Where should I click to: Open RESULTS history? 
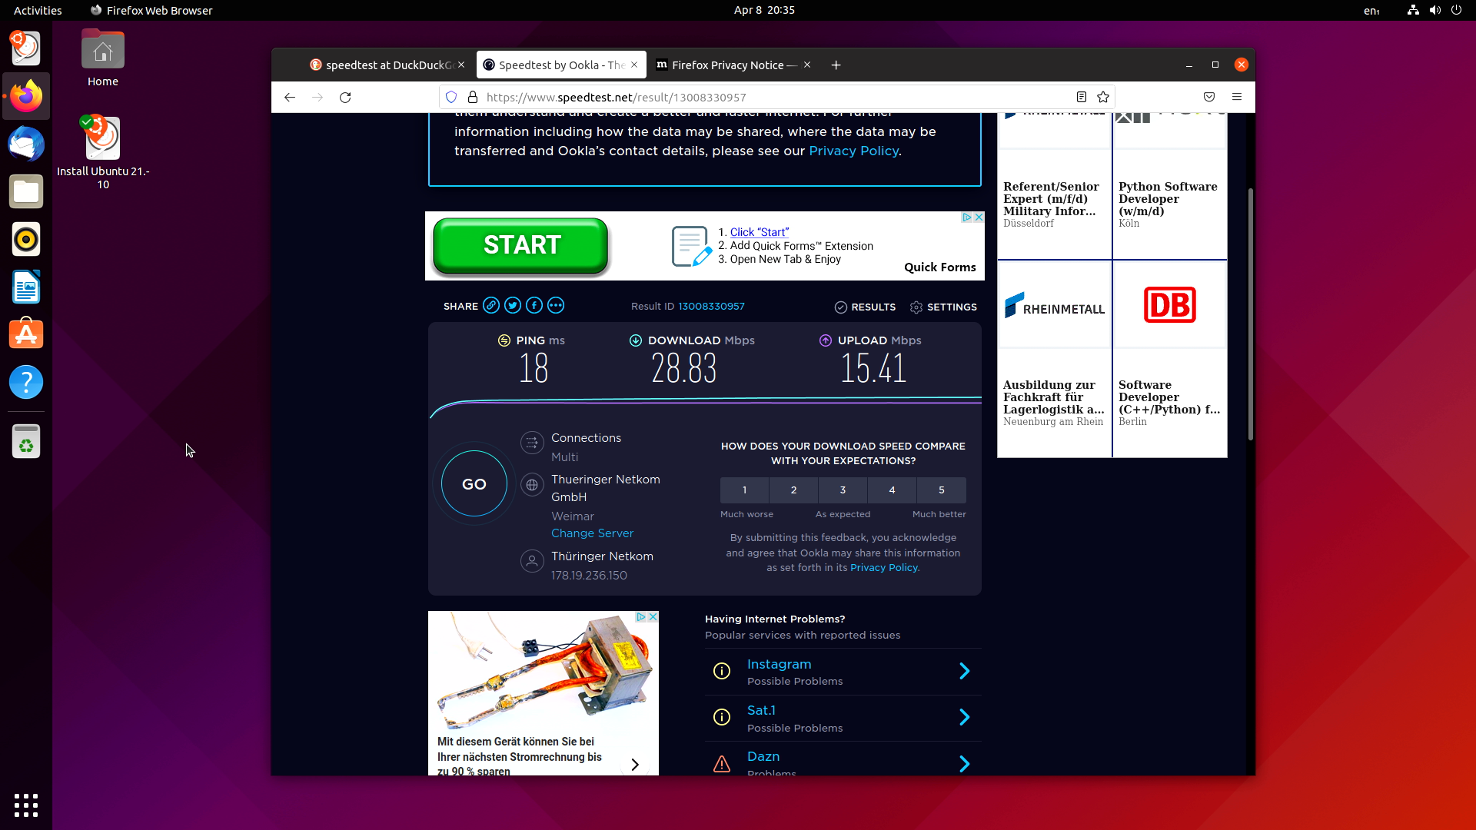(865, 307)
